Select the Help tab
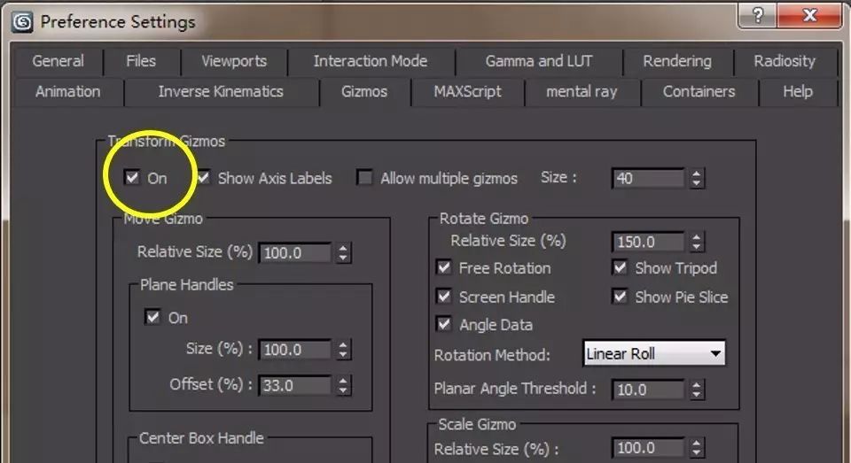Screen dimensions: 851x463 tap(797, 91)
